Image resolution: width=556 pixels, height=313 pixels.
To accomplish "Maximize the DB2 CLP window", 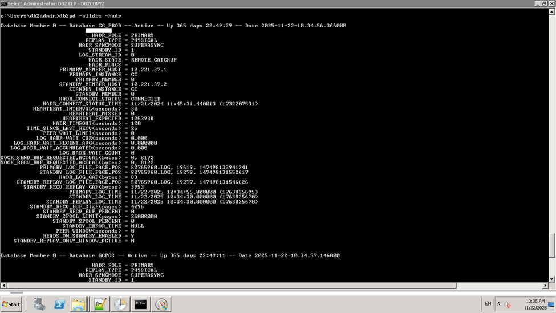I will point(543,3).
